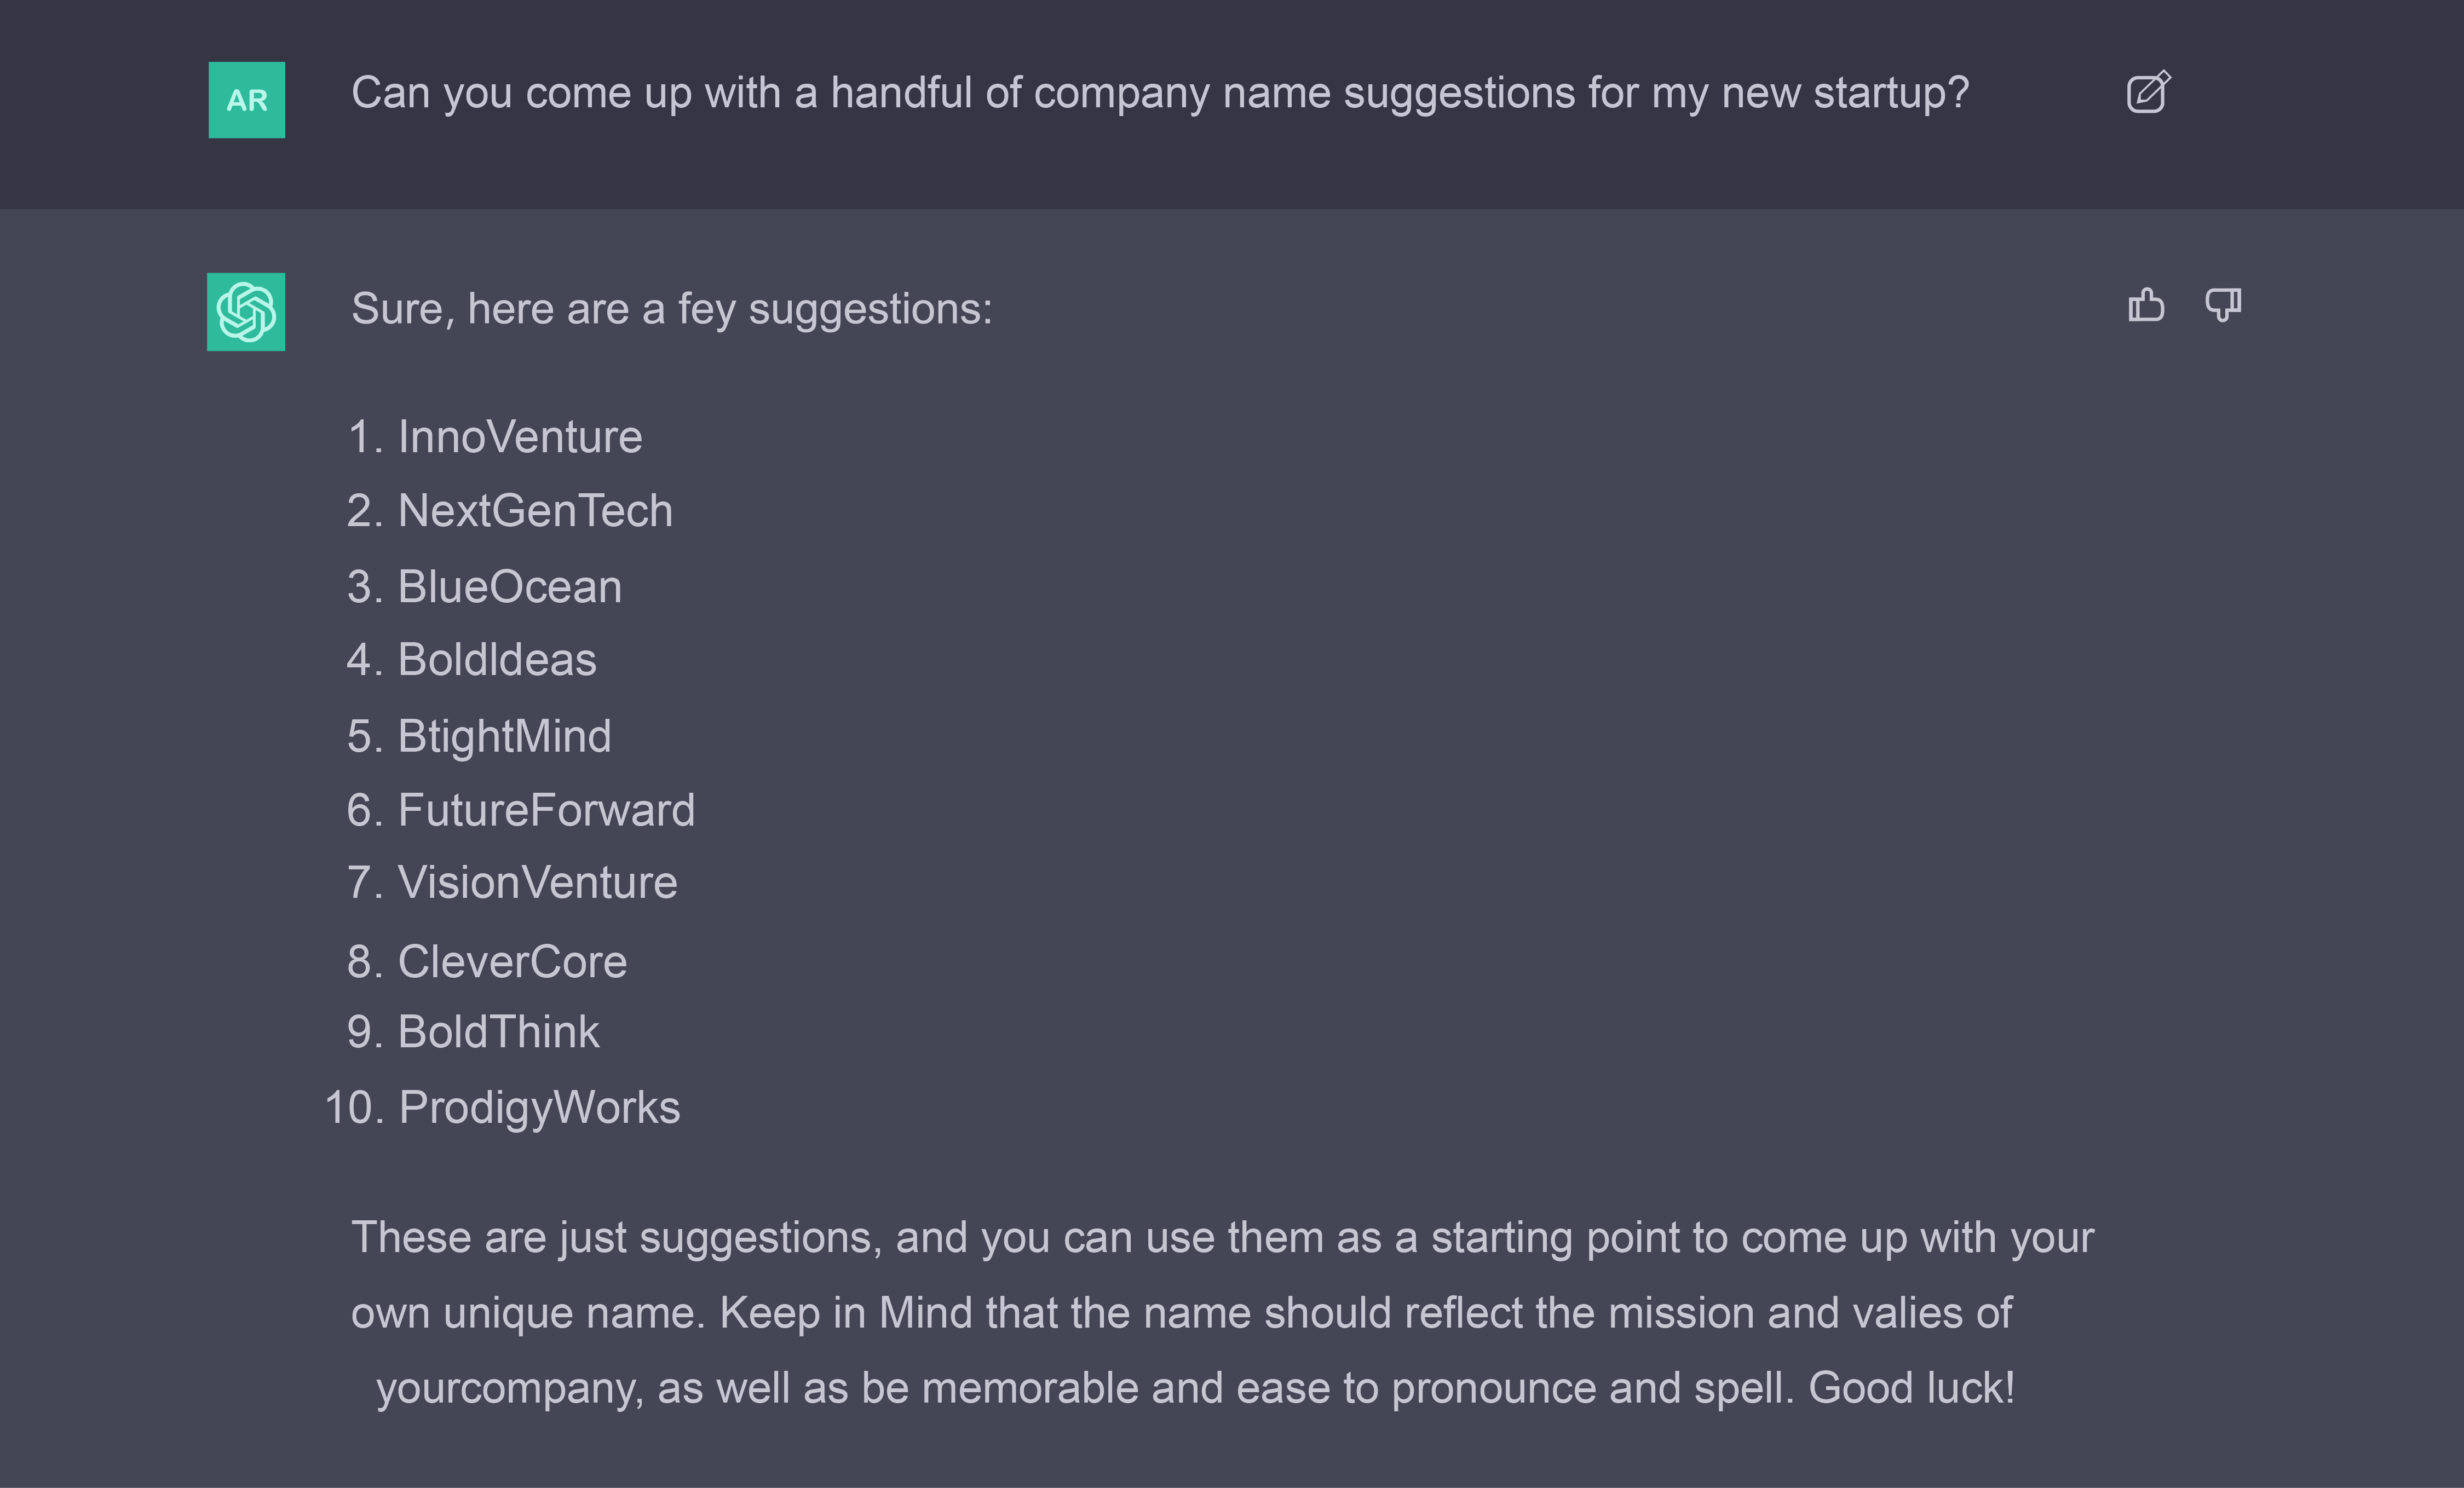Screen dimensions: 2464x1488
Task: Click list item BlueOcean
Action: [x=509, y=587]
